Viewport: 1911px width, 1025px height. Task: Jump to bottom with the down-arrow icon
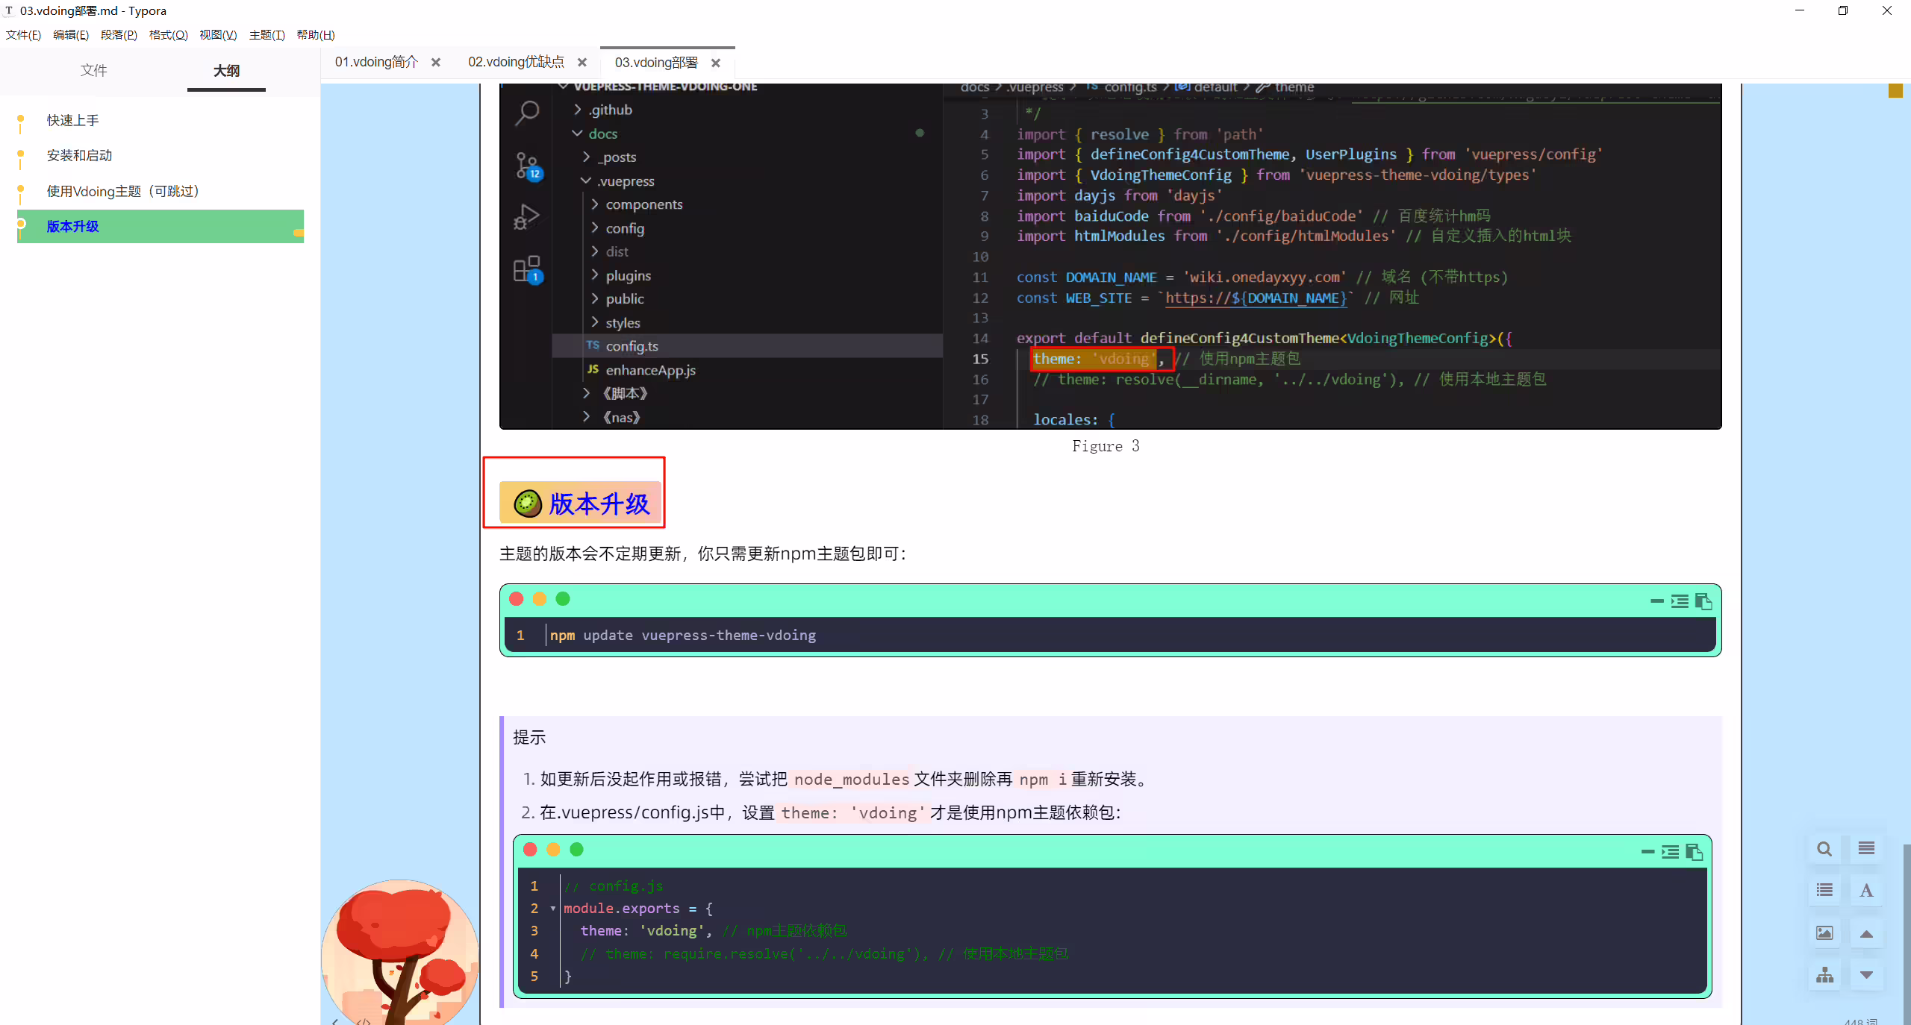[x=1866, y=975]
